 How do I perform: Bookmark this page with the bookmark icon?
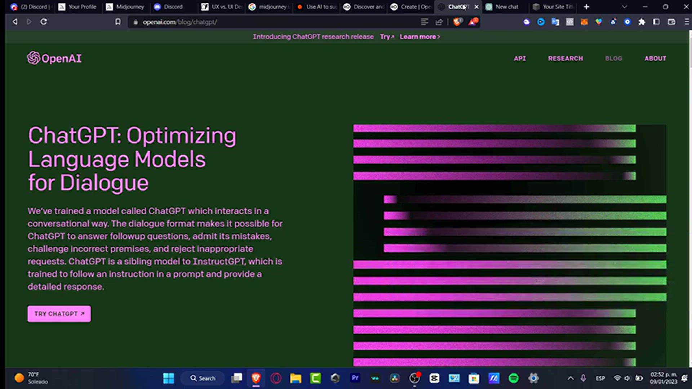pyautogui.click(x=118, y=22)
